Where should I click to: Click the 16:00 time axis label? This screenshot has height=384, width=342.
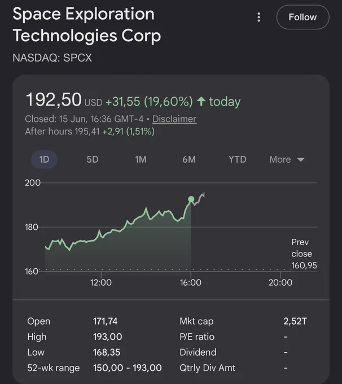tap(190, 282)
